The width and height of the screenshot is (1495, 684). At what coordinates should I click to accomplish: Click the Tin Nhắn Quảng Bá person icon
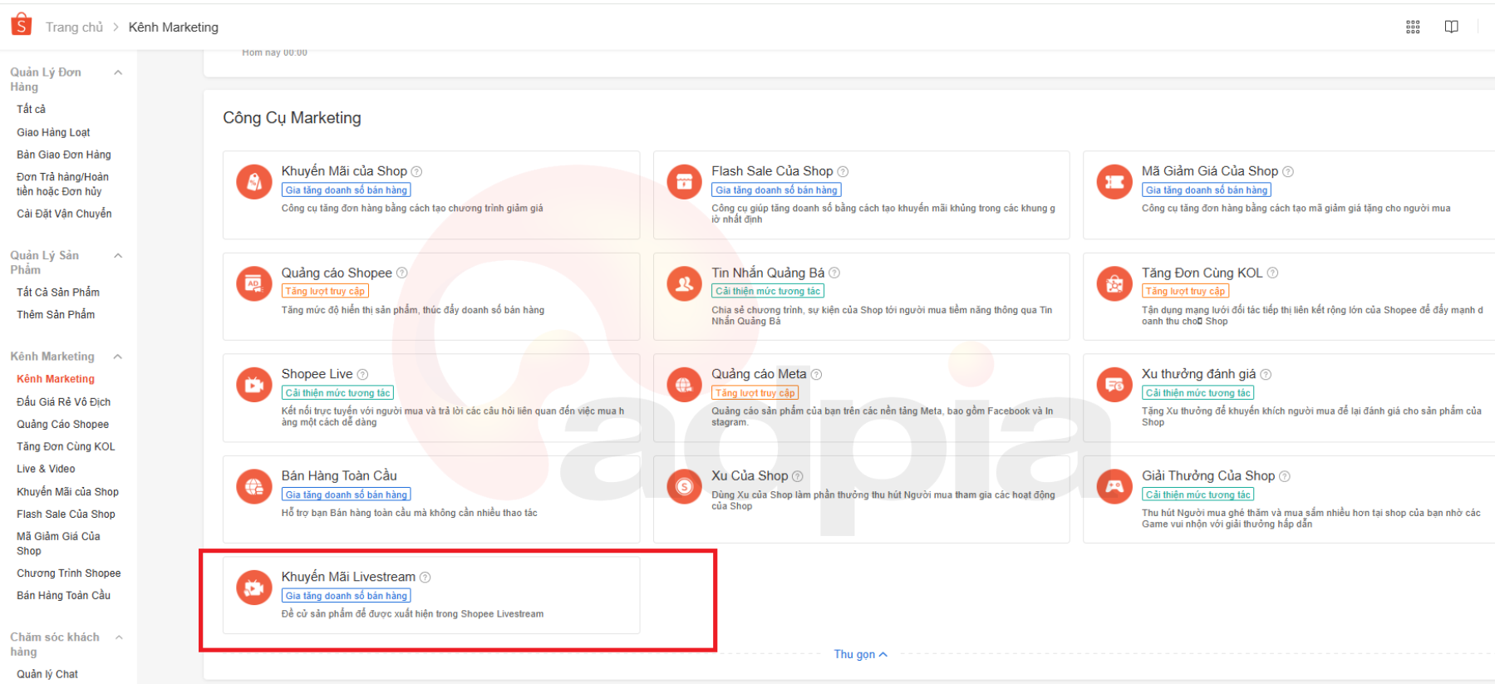[x=685, y=283]
